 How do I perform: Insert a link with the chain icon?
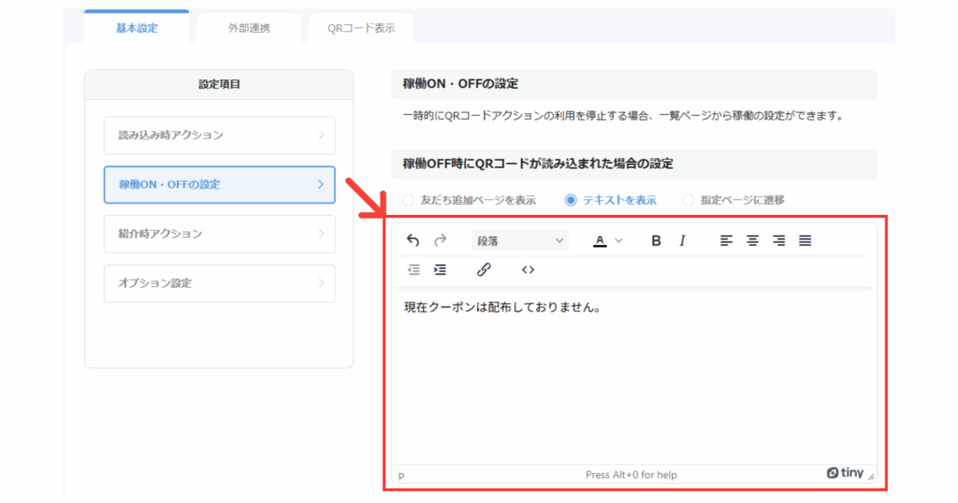coord(484,270)
